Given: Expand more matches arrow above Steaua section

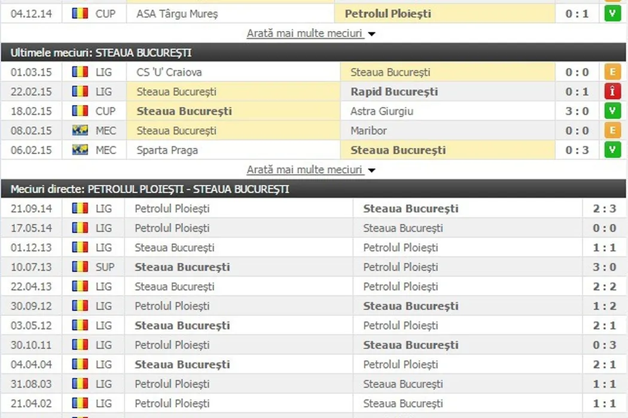Looking at the screenshot, I should 372,34.
